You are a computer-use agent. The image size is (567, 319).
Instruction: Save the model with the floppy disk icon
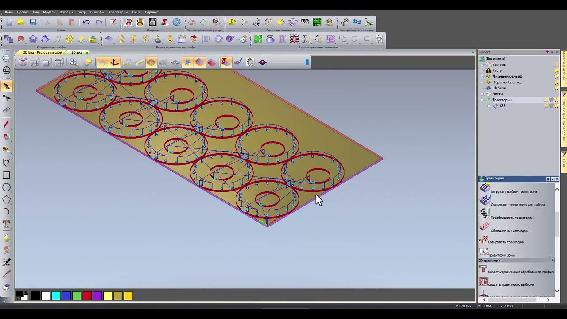33,22
